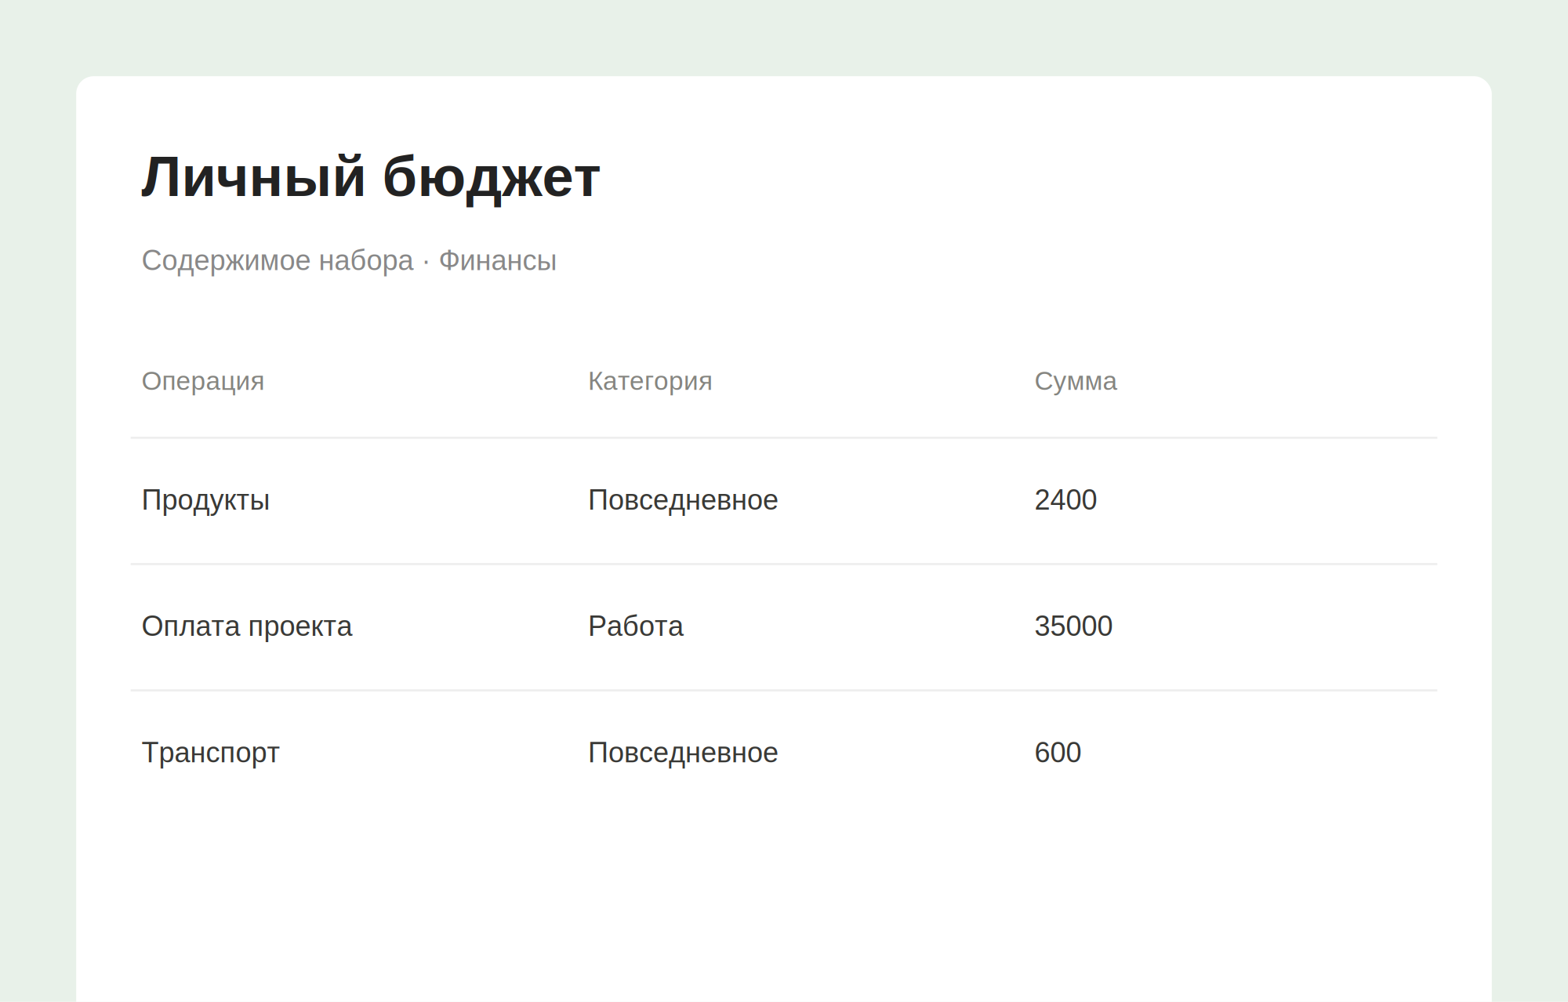1568x1002 pixels.
Task: Select the 'Оплата проекта' operation cell
Action: pyautogui.click(x=247, y=626)
